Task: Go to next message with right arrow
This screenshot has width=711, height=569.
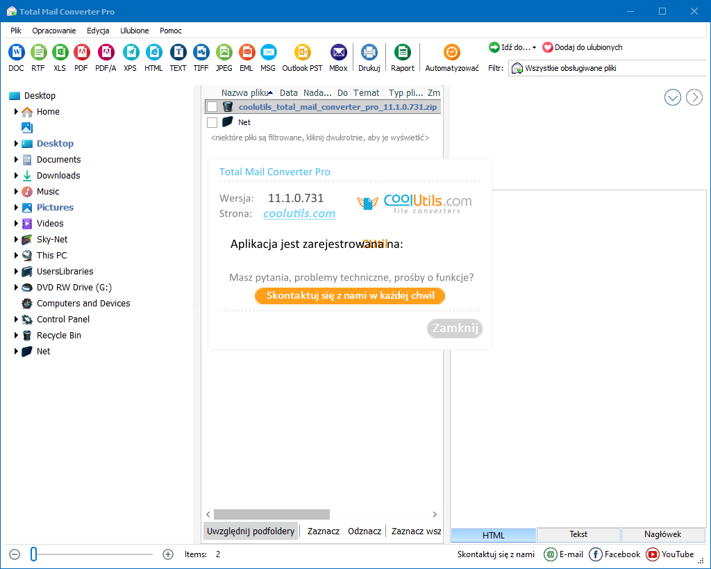Action: [694, 97]
